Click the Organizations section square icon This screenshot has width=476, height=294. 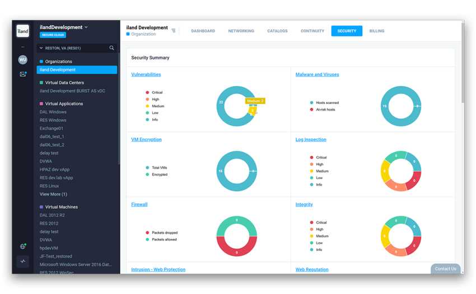pyautogui.click(x=41, y=61)
